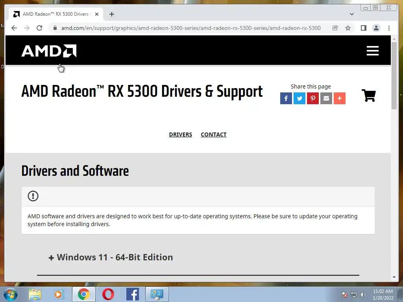The image size is (403, 302).
Task: View site security lock info
Action: point(55,28)
